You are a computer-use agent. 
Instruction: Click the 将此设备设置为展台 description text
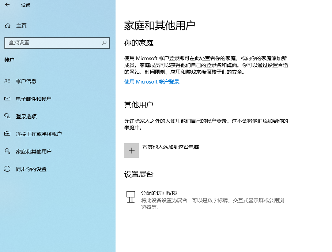212,203
